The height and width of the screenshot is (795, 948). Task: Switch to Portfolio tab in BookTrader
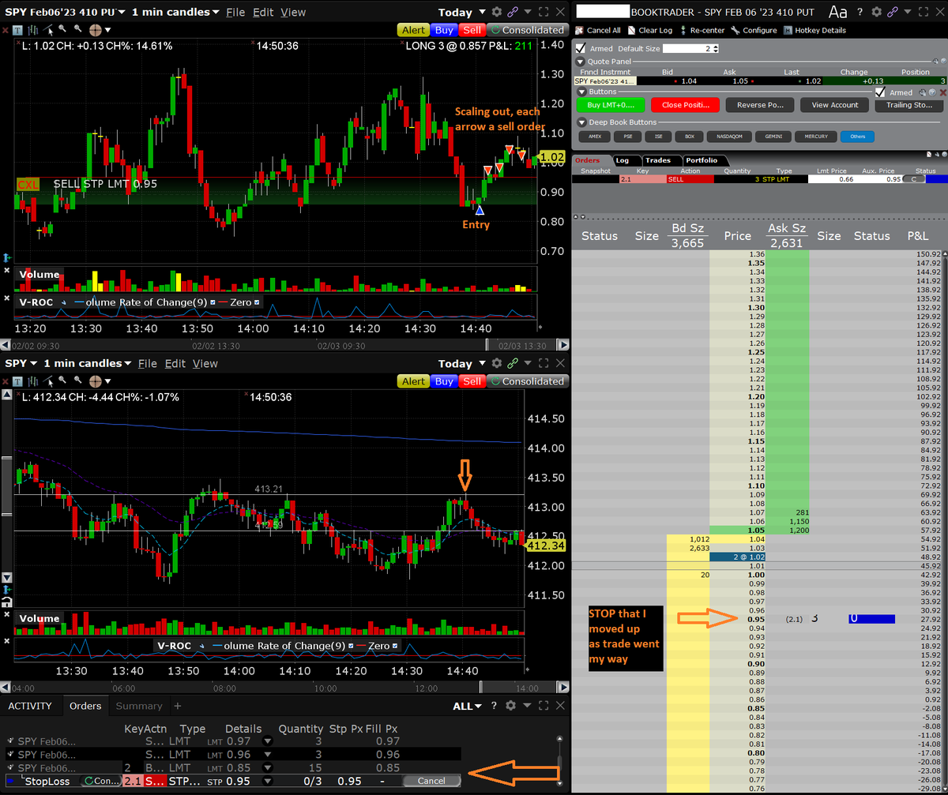point(702,160)
